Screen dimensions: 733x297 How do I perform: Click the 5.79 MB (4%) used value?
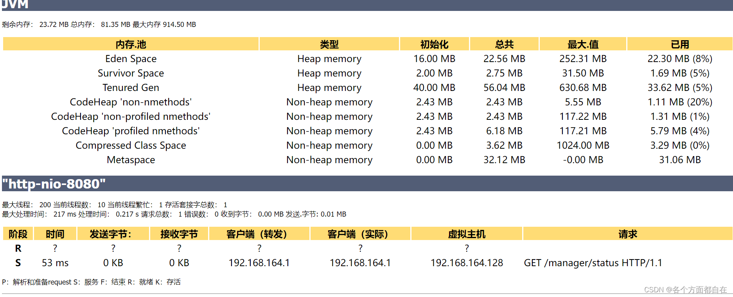point(680,131)
